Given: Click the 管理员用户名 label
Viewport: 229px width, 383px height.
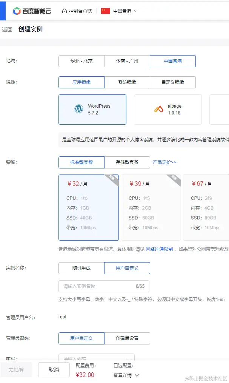Looking at the screenshot, I should click(x=20, y=318).
